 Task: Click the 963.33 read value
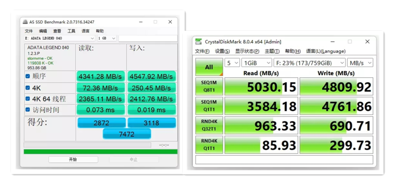coord(261,125)
